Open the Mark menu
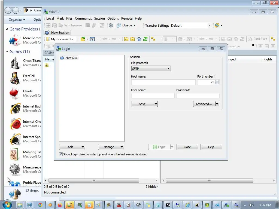Screen dimensions: 279x209 [60, 19]
